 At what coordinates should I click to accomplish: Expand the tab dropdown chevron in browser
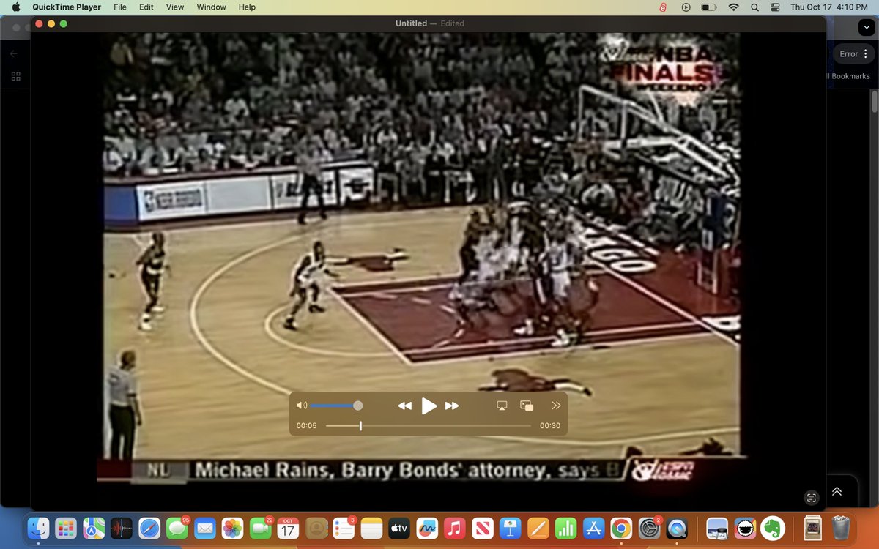(x=868, y=26)
